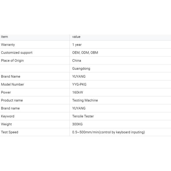Screen dimensions: 171x171
Task: Click the 160kW power value
Action: pos(78,93)
